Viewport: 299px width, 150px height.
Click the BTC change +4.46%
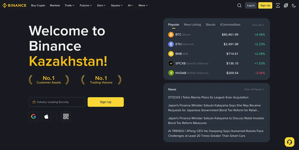[x=260, y=34]
